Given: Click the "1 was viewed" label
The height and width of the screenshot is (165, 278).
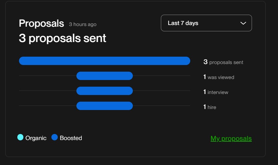Looking at the screenshot, I should (x=219, y=77).
